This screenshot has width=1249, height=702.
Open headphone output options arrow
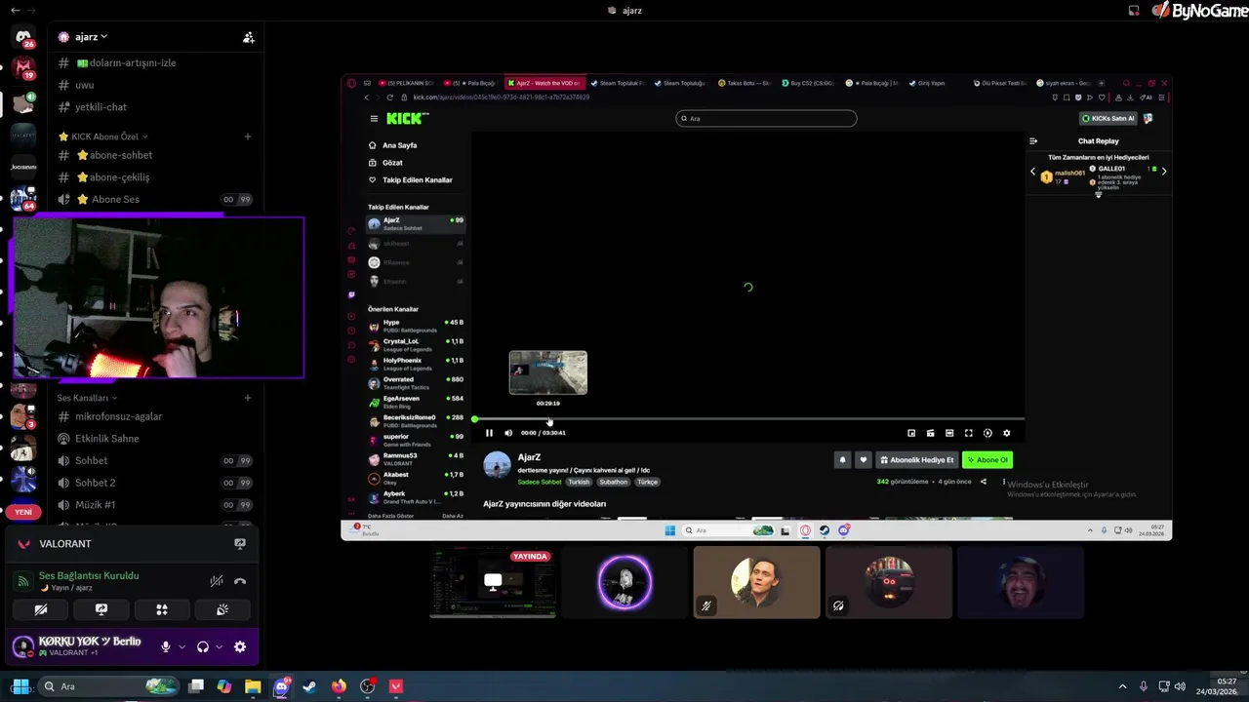pyautogui.click(x=219, y=646)
